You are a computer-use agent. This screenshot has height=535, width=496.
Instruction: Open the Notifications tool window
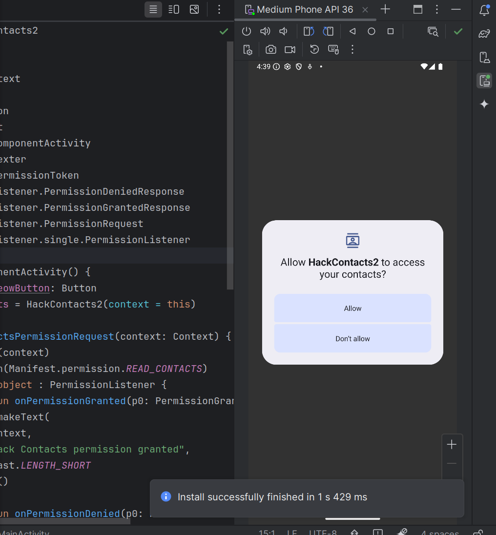coord(484,10)
